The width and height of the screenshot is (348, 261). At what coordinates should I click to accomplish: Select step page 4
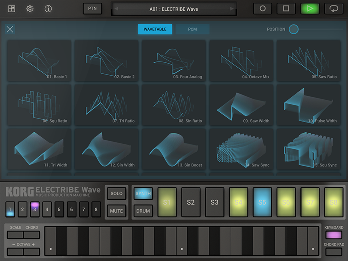(x=47, y=209)
